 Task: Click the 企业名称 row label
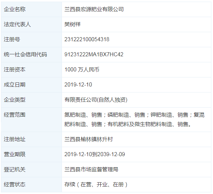point(14,9)
